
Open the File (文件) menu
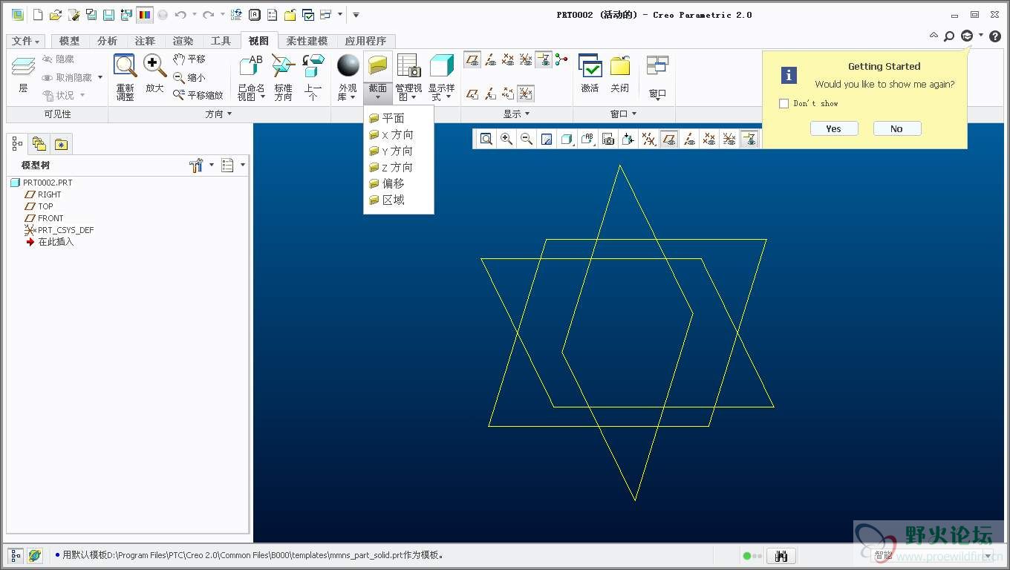(x=26, y=41)
